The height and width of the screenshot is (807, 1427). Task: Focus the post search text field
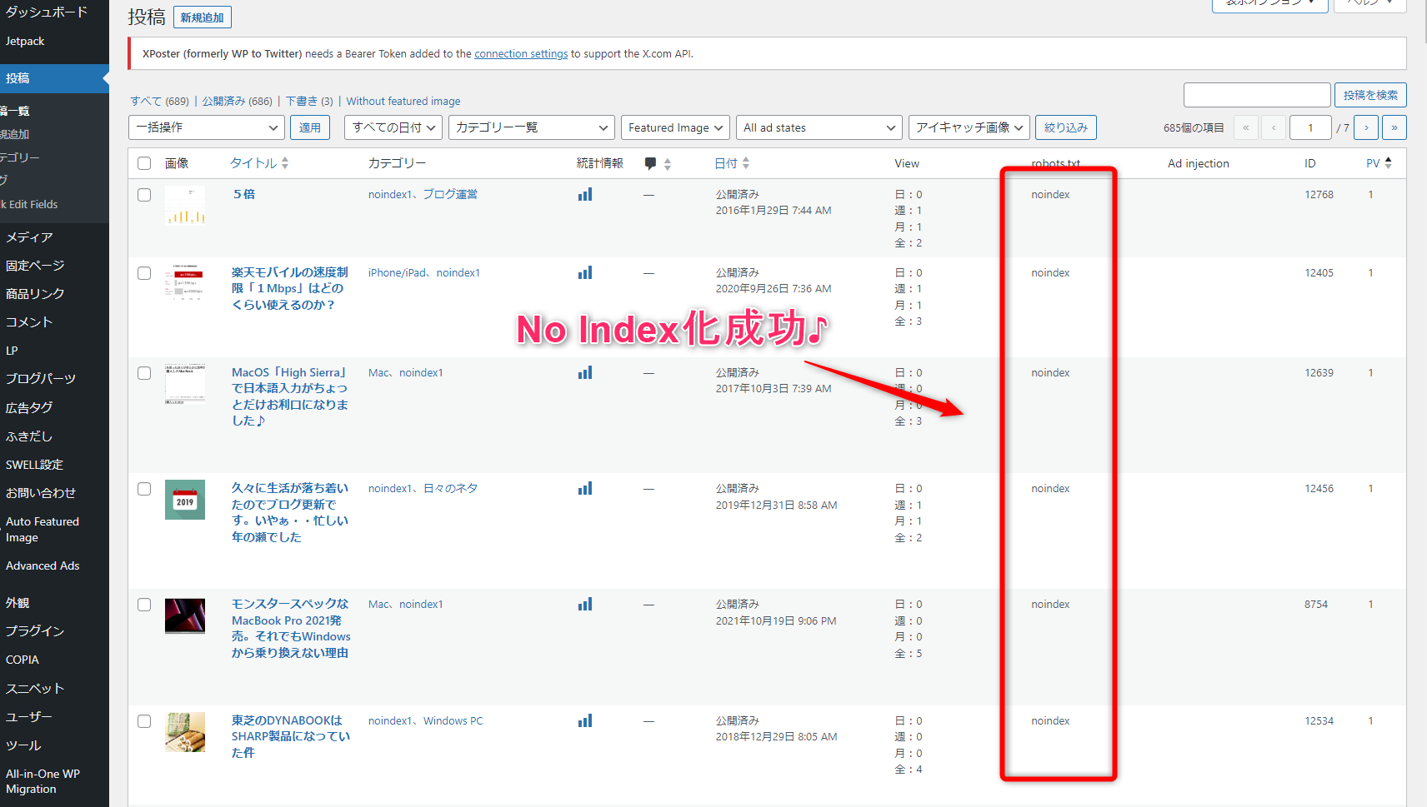click(1256, 96)
